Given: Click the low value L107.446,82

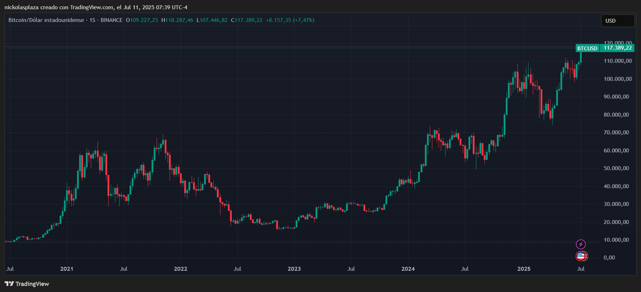Looking at the screenshot, I should click(212, 20).
